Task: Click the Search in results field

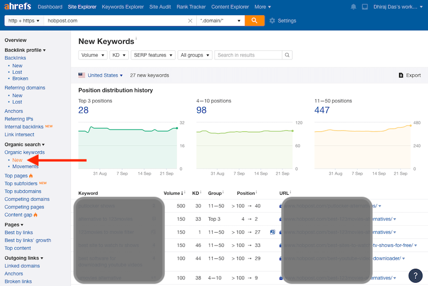Action: (x=248, y=55)
